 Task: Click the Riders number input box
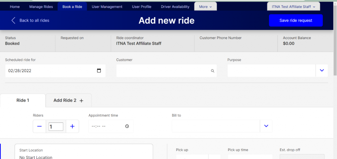(x=56, y=126)
